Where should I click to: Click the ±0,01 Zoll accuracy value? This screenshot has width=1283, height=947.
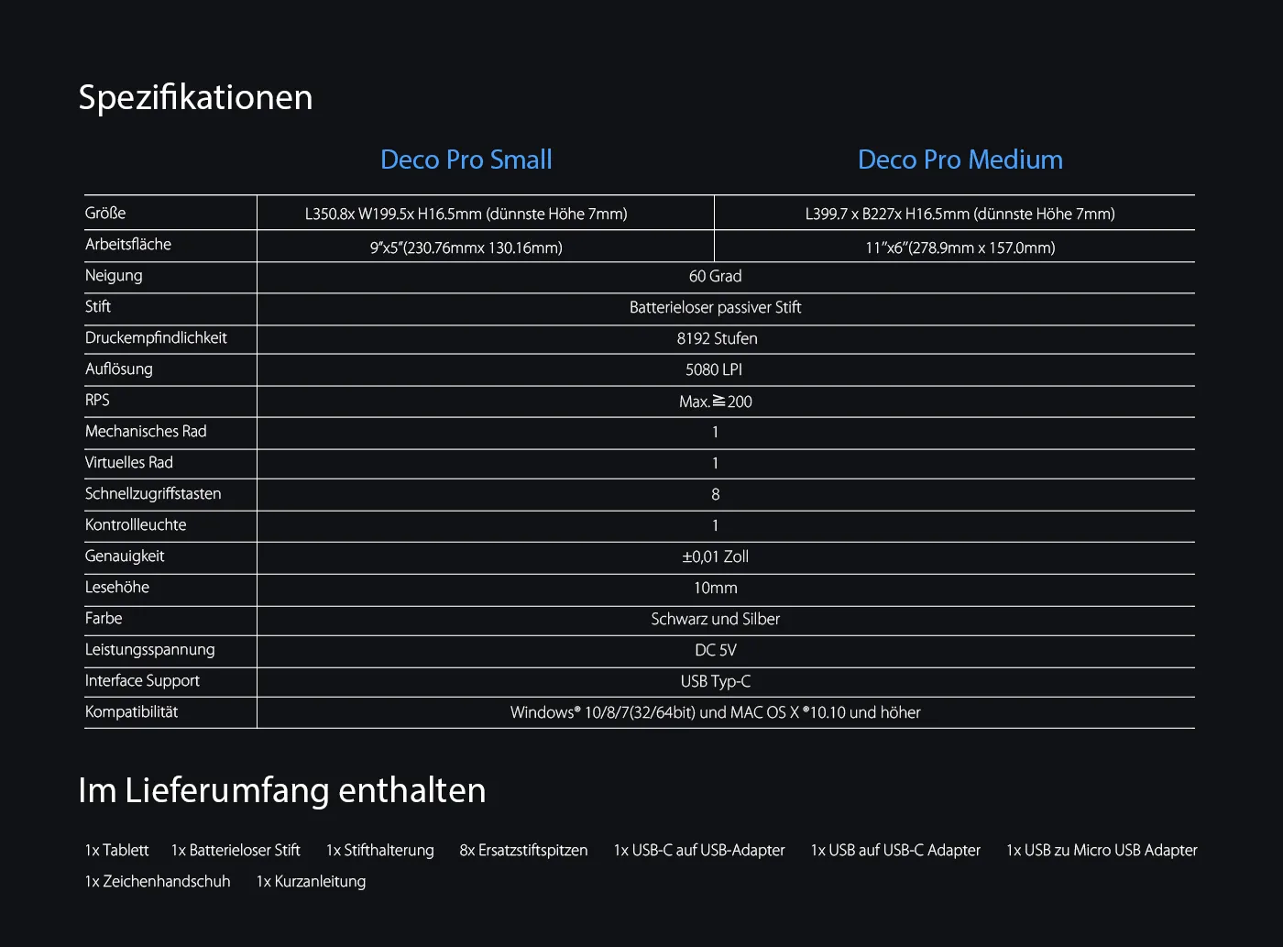pos(715,556)
